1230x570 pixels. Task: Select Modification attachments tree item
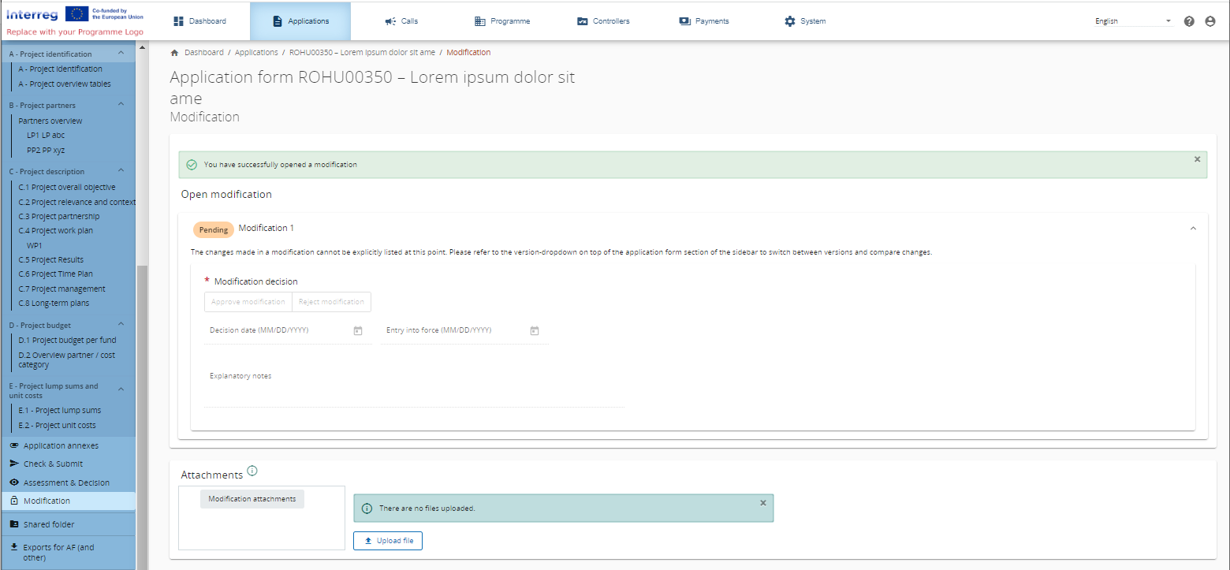coord(252,499)
